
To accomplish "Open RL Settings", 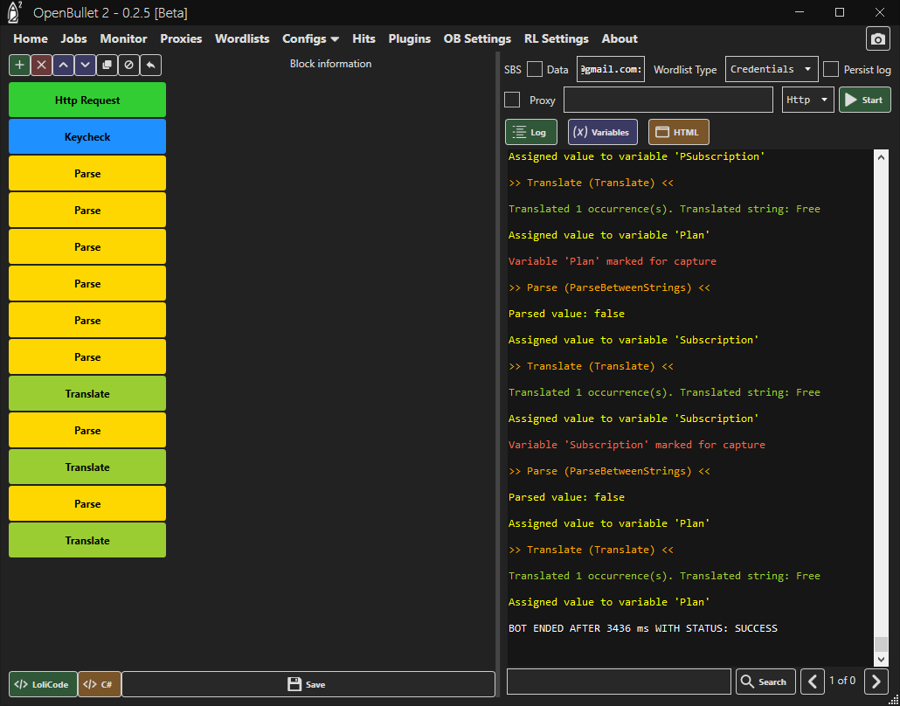I will pos(557,39).
